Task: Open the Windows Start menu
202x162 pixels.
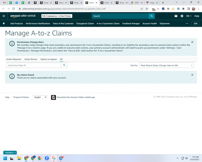Action: [5, 158]
